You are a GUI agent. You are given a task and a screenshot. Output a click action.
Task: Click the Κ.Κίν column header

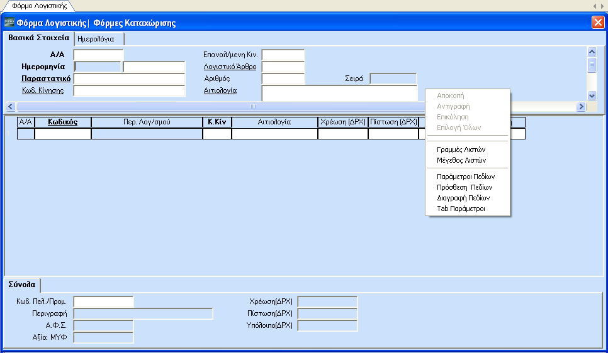(x=217, y=122)
